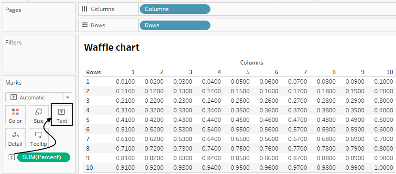Select the cell with value 0.5200
Viewport: 396px width, 174px height.
(x=154, y=129)
